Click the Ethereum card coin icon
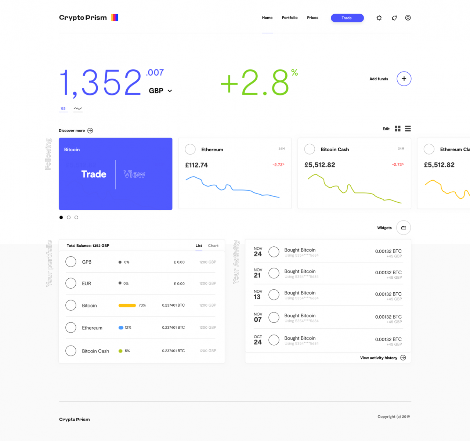The width and height of the screenshot is (470, 441). coord(190,149)
